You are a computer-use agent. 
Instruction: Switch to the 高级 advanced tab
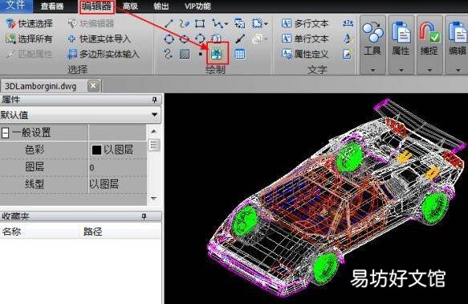click(x=130, y=6)
